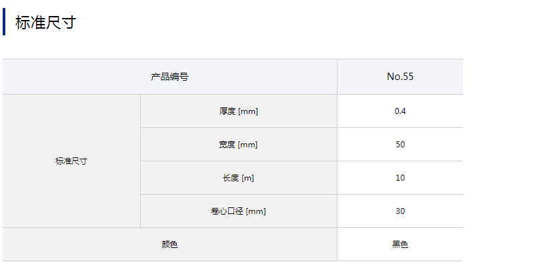
Task: Click the 厚度 label text
Action: click(227, 111)
